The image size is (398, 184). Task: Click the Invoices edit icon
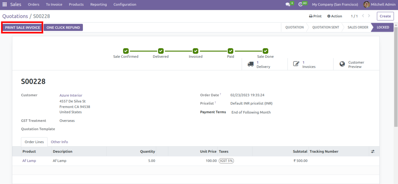coord(296,64)
